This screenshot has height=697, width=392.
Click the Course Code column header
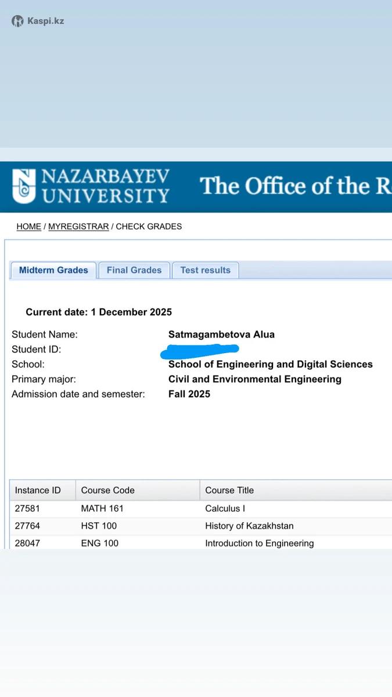click(x=107, y=490)
